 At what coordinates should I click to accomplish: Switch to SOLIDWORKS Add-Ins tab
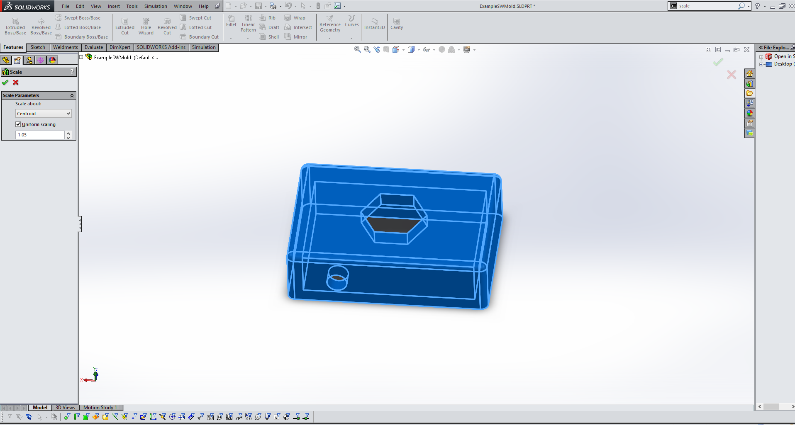[x=161, y=47]
